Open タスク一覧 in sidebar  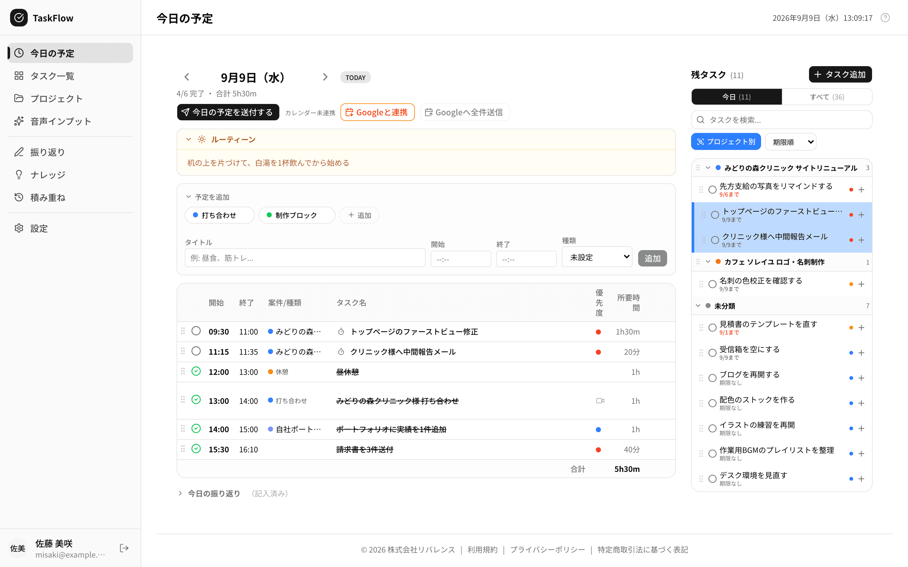[70, 76]
